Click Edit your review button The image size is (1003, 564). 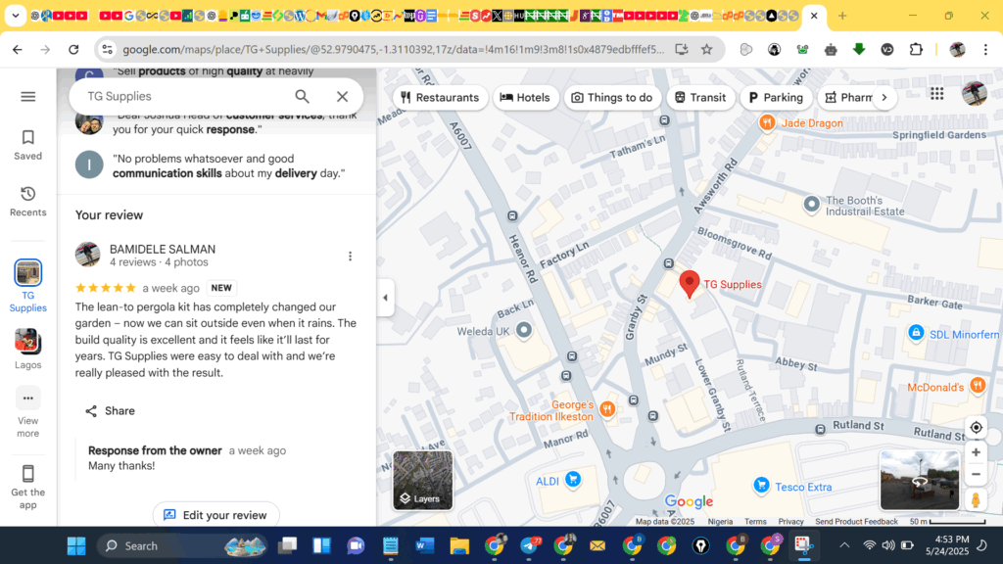coord(215,515)
